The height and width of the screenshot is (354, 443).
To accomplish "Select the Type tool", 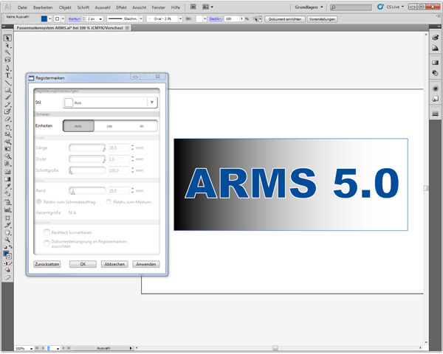I will tap(7, 75).
